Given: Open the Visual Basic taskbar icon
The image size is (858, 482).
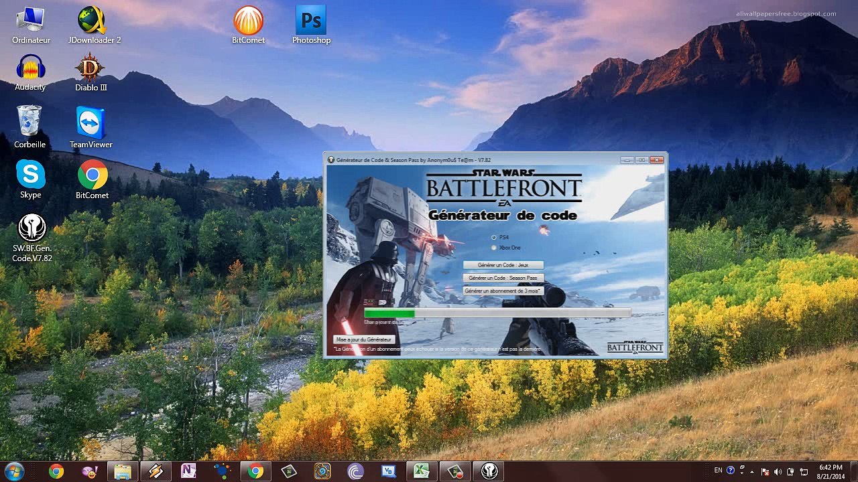Looking at the screenshot, I should (x=388, y=471).
